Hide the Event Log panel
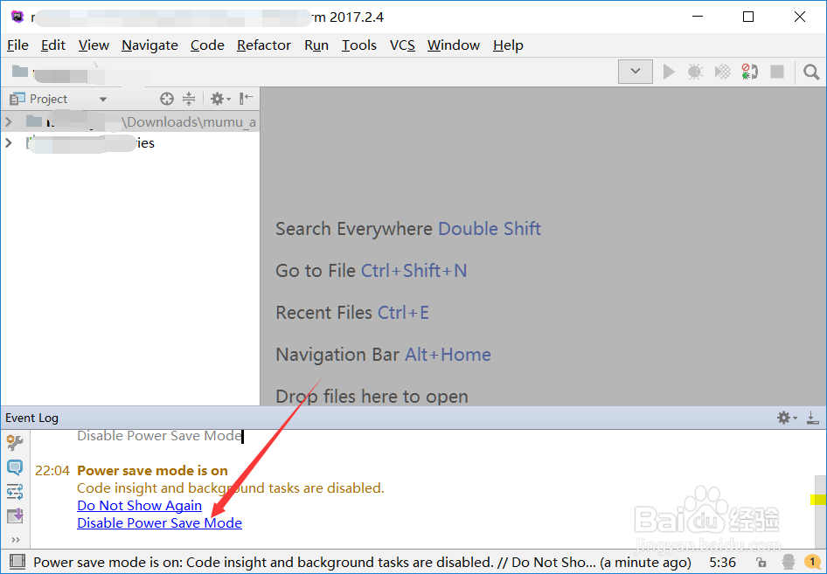 (813, 418)
